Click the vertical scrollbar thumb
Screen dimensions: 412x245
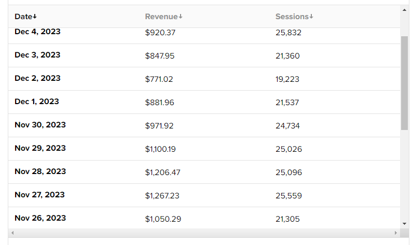[404, 83]
